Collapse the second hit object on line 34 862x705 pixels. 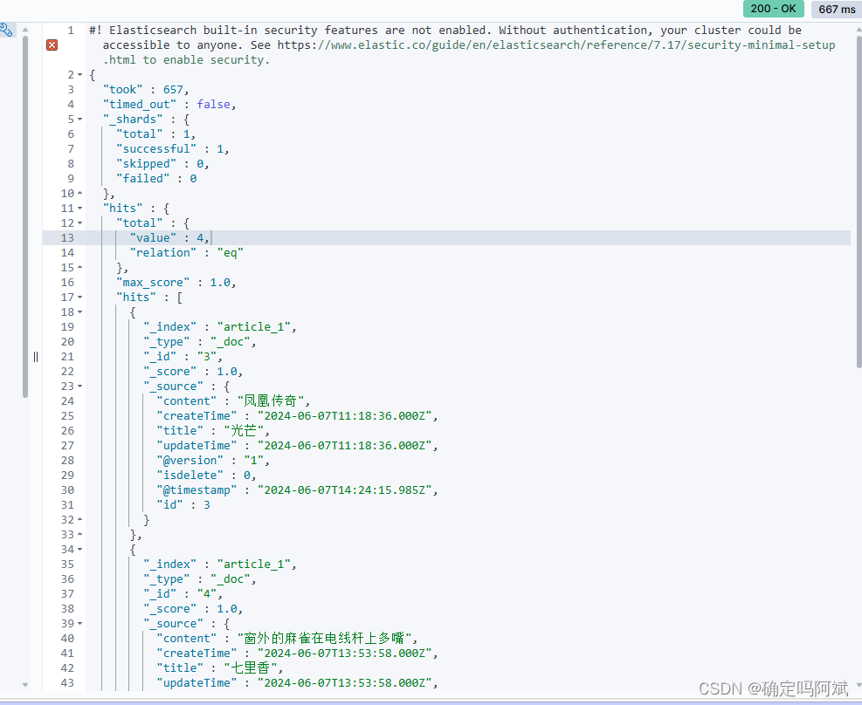pos(80,549)
